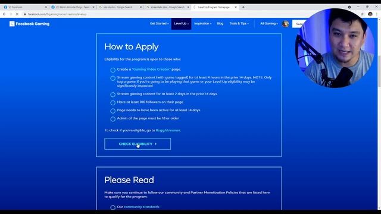Click "Stream gaming content for at least 2 days" line
This screenshot has height=214, width=381.
tap(167, 94)
